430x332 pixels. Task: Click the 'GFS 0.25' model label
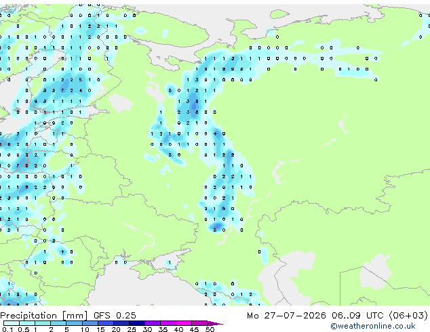115,316
